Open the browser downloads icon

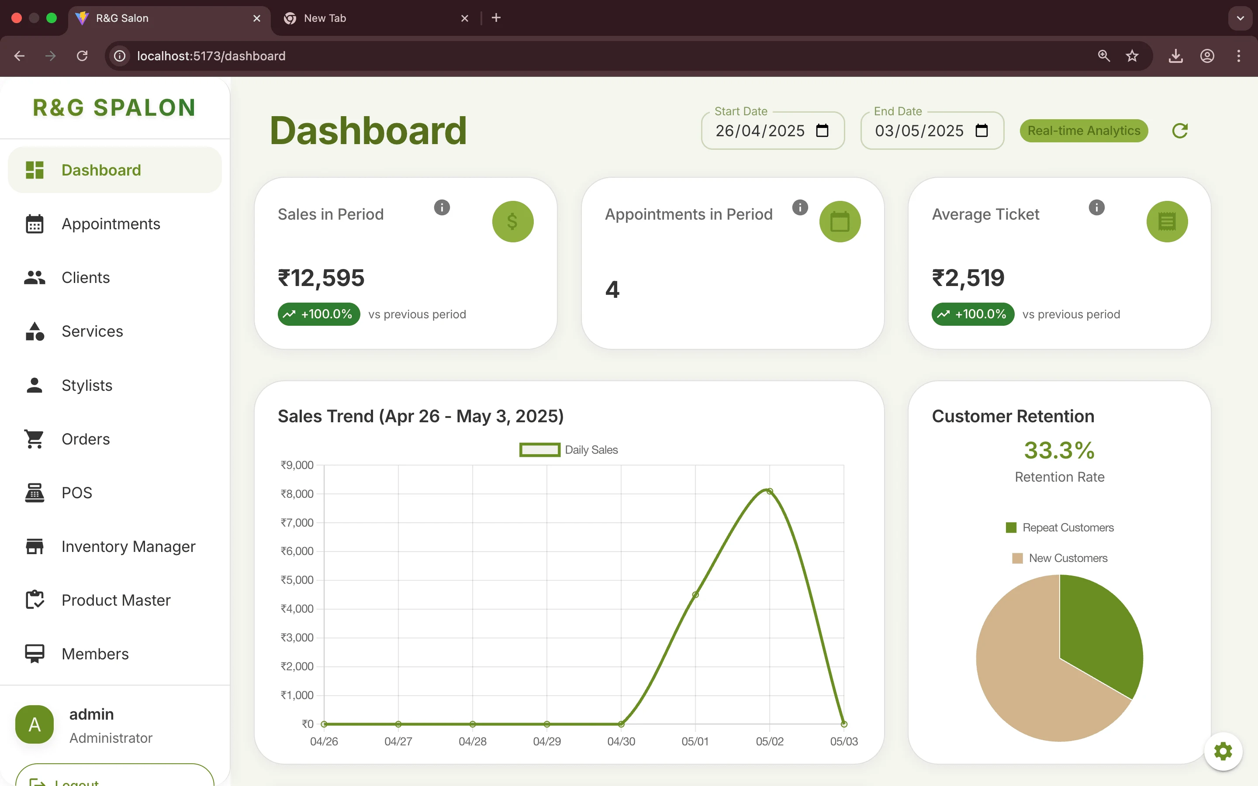click(x=1175, y=55)
